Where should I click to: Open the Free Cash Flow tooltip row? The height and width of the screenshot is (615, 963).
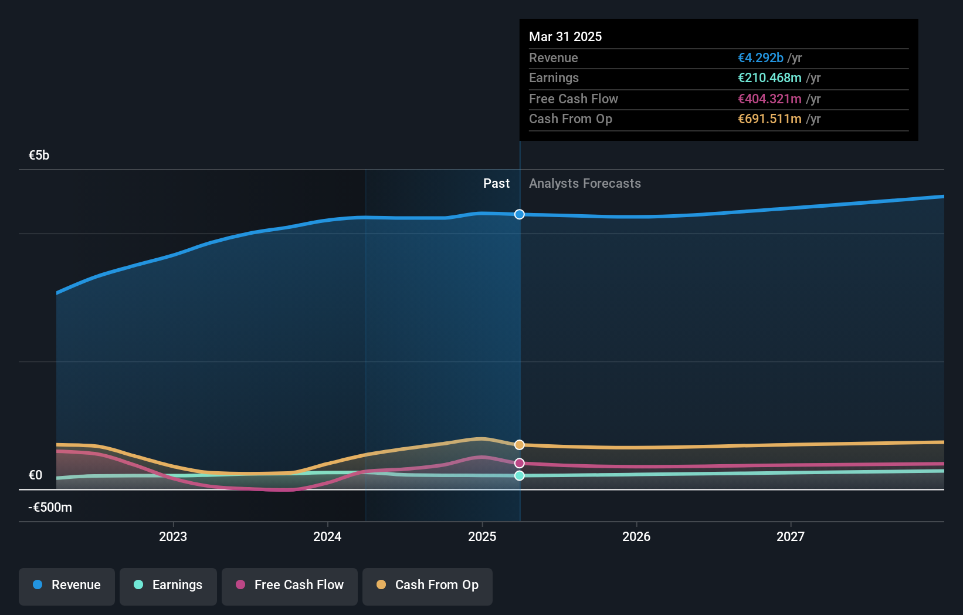click(x=718, y=99)
